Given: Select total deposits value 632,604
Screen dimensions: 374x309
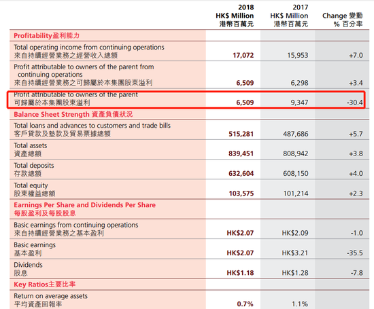Looking at the screenshot, I should (x=241, y=173).
